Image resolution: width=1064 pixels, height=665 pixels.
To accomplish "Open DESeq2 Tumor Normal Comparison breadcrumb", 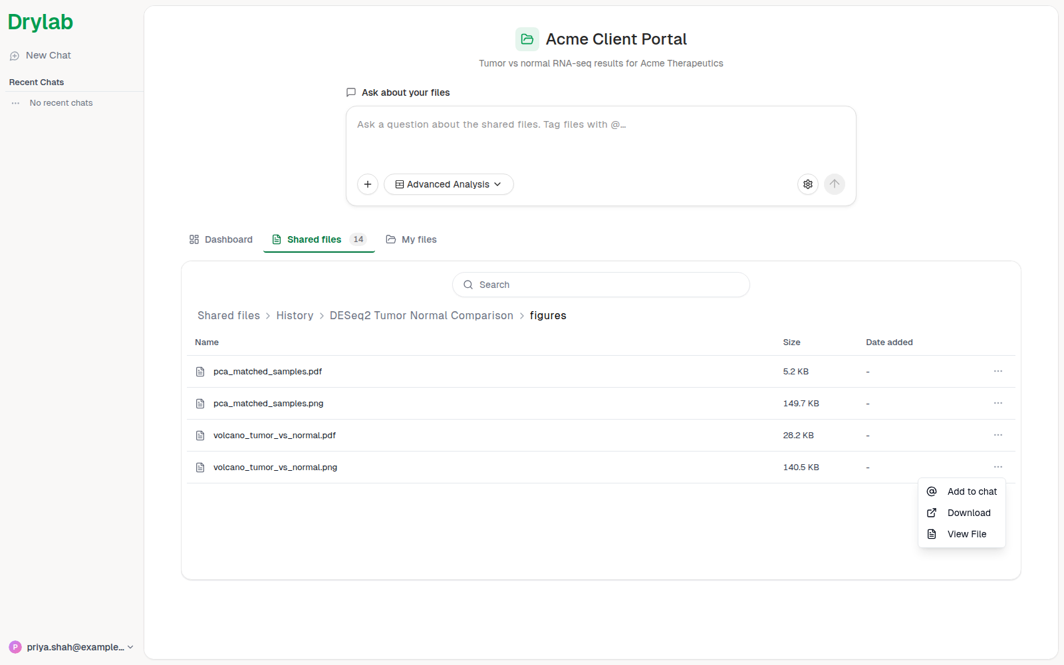I will 422,315.
